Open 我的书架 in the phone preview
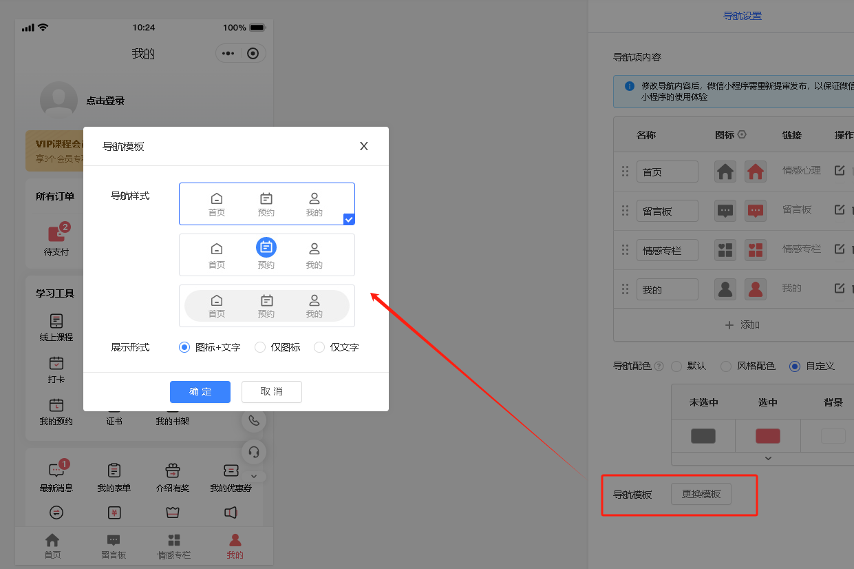 point(173,421)
